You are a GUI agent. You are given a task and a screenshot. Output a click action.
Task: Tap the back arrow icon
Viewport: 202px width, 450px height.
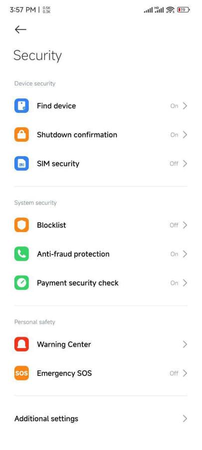pos(20,29)
